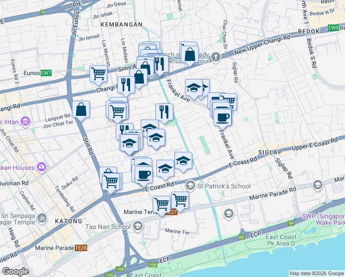Click the ECP exit 8A badge

click(x=291, y=223)
